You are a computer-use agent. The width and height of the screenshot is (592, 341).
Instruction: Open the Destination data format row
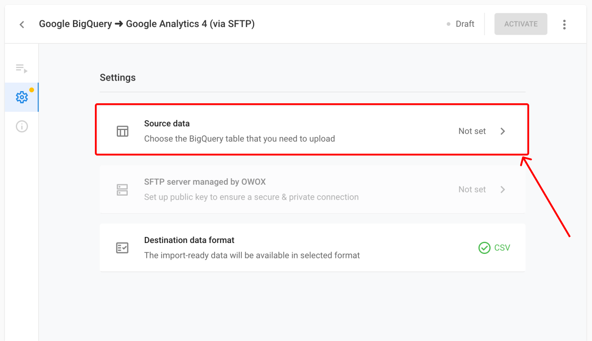(312, 247)
